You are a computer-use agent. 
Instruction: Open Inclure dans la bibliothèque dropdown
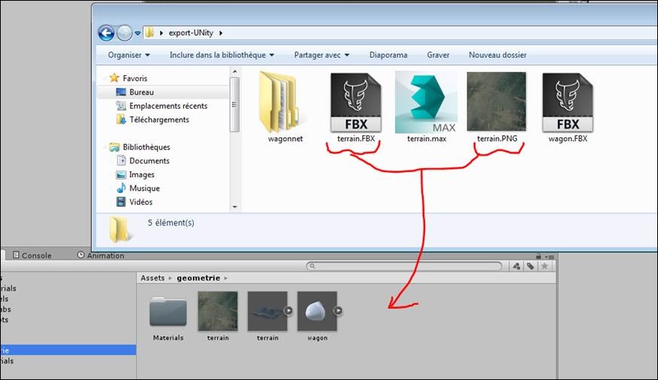pyautogui.click(x=222, y=55)
